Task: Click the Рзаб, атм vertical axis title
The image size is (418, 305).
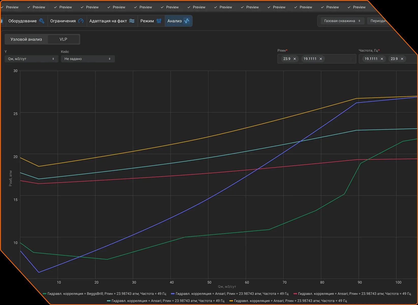Action: (10, 178)
